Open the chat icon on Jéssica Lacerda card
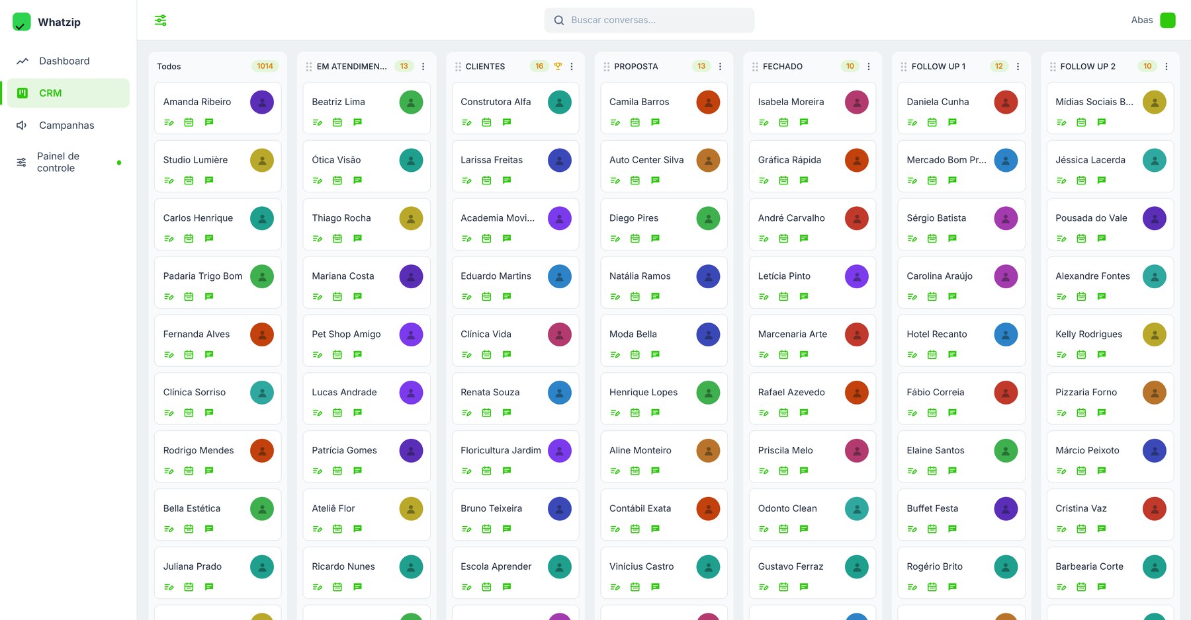The image size is (1191, 620). [1102, 180]
